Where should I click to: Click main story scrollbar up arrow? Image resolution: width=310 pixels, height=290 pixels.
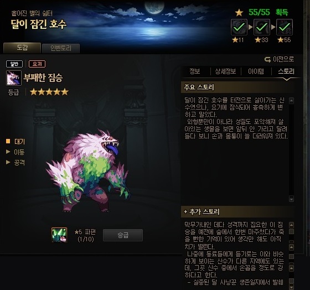(291, 101)
